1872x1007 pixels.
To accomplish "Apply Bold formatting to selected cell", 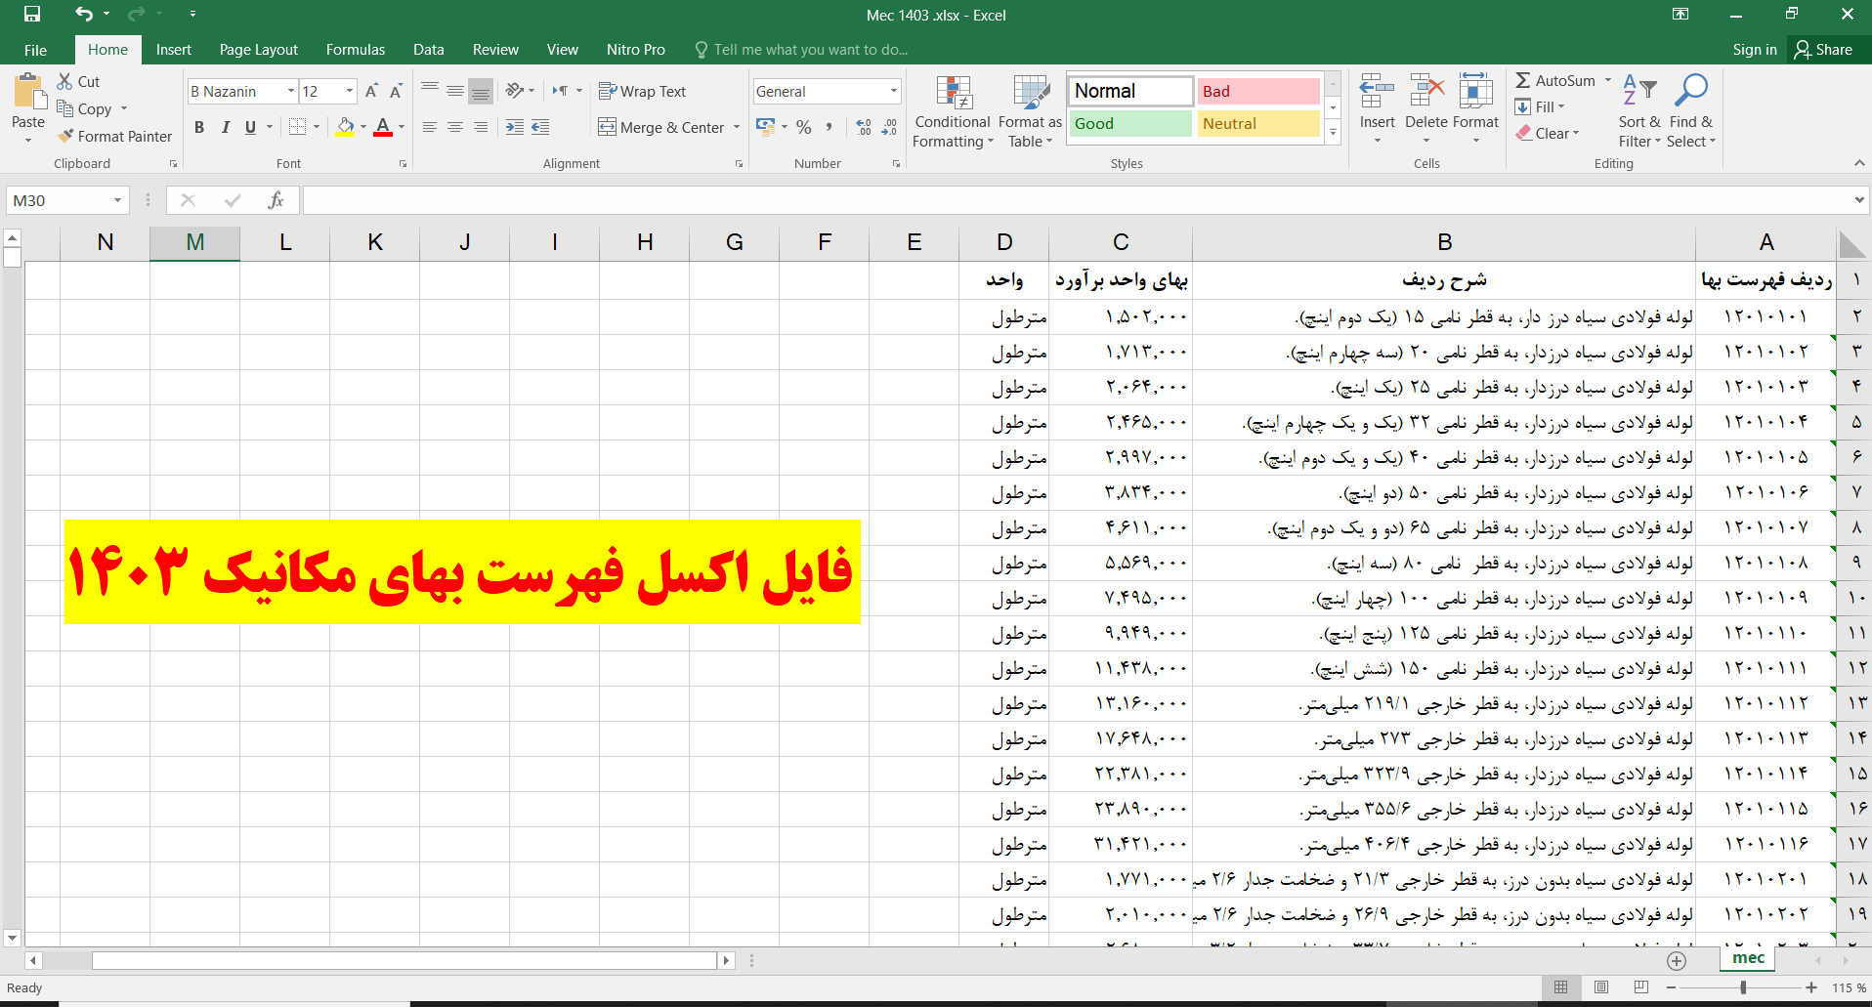I will tap(198, 127).
